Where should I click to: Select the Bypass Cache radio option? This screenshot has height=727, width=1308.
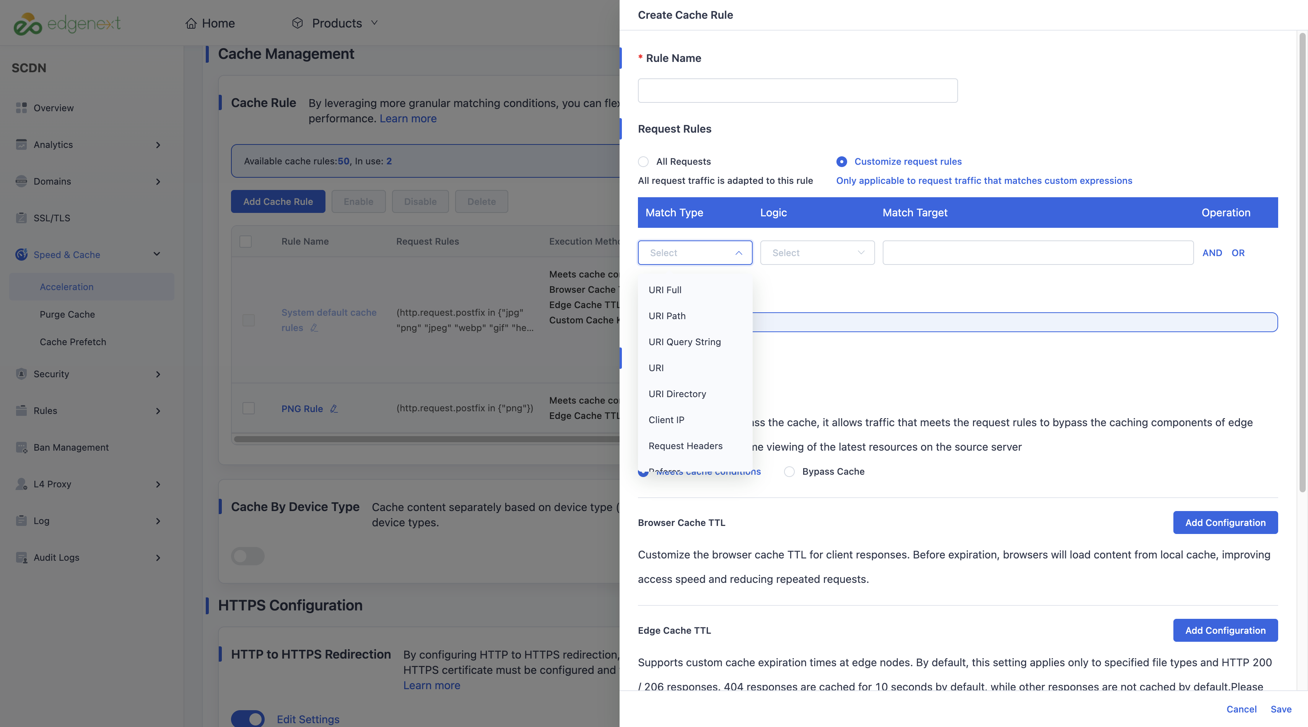point(789,471)
